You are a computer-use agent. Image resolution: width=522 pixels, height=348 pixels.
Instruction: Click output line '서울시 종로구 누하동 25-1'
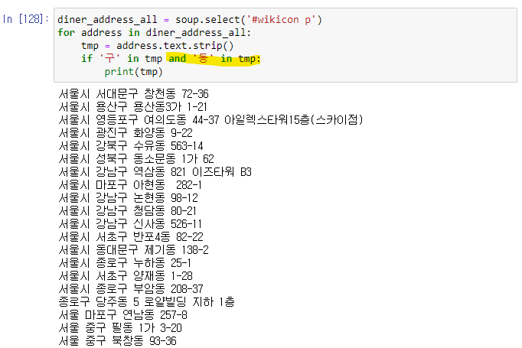(125, 262)
